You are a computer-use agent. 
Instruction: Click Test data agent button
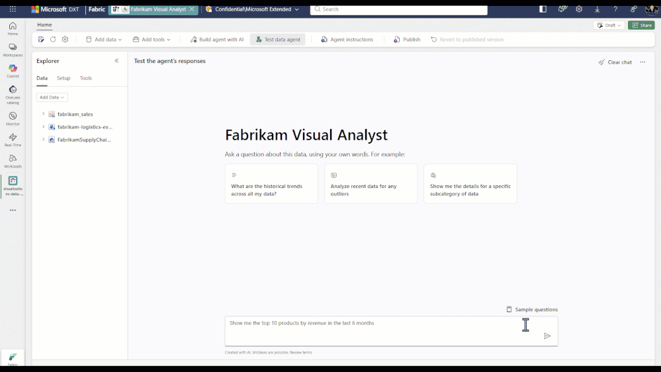click(x=278, y=39)
